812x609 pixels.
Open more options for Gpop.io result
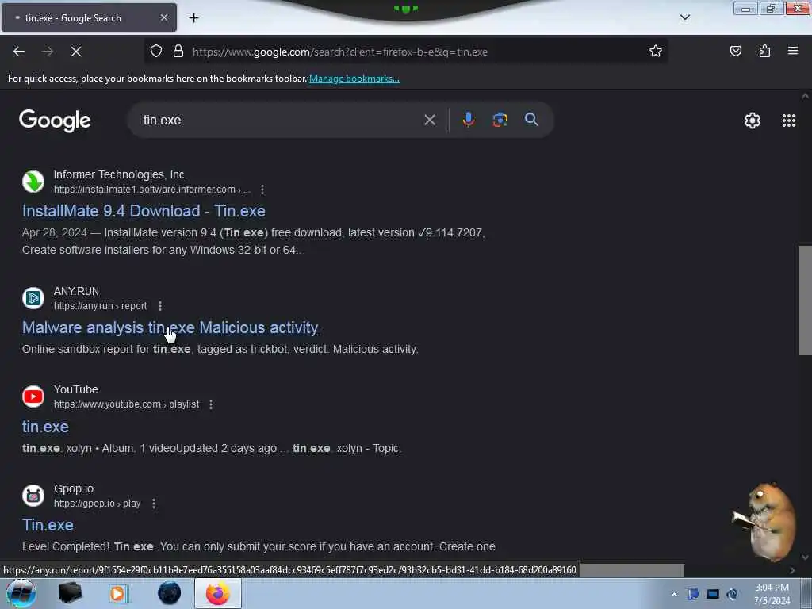pos(154,504)
